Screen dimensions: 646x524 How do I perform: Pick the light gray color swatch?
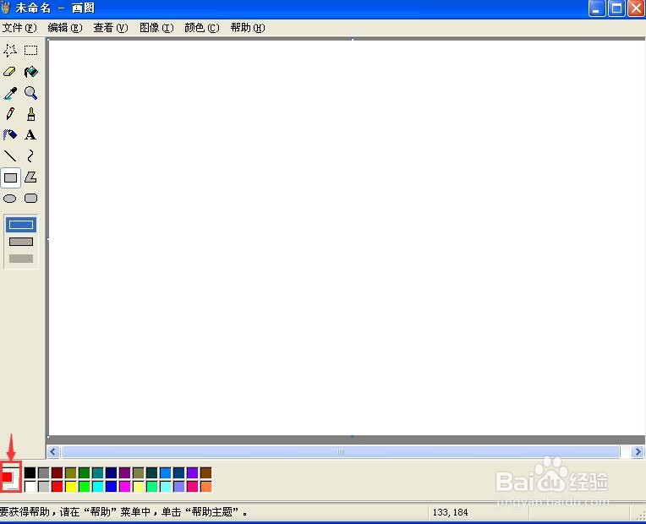[x=44, y=487]
